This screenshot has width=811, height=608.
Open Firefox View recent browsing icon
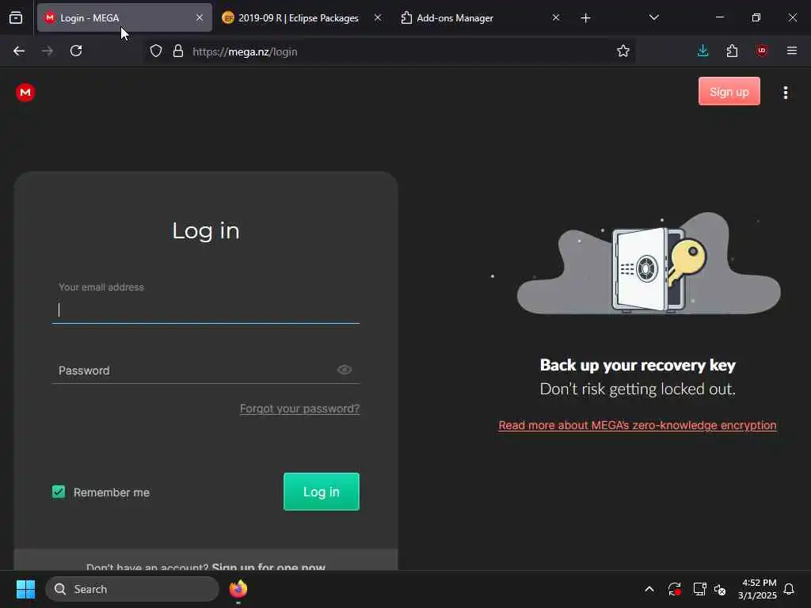[x=16, y=17]
